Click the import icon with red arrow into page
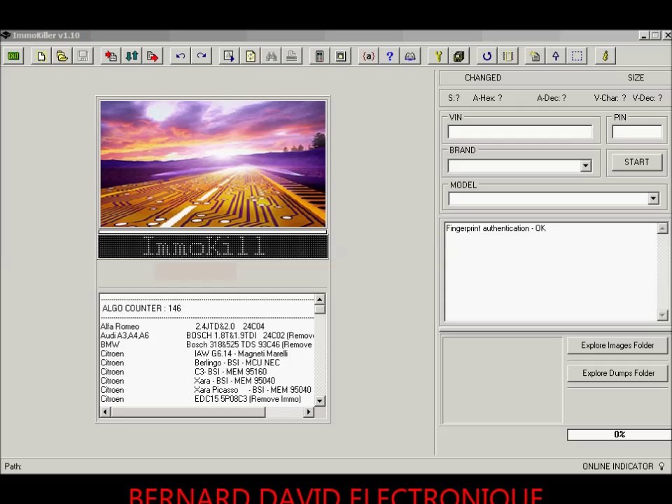 point(111,56)
